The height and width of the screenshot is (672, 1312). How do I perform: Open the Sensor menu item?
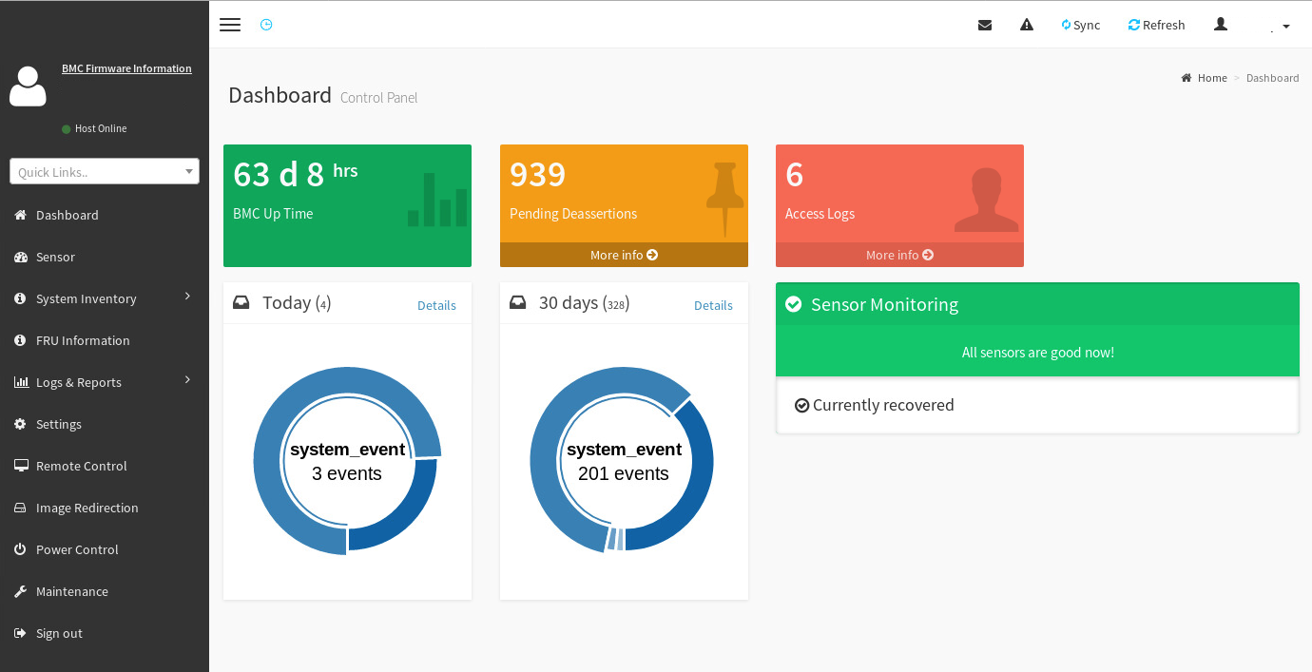55,257
